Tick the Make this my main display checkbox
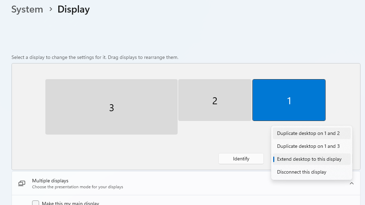Screen dimensions: 365x205 tap(36, 203)
